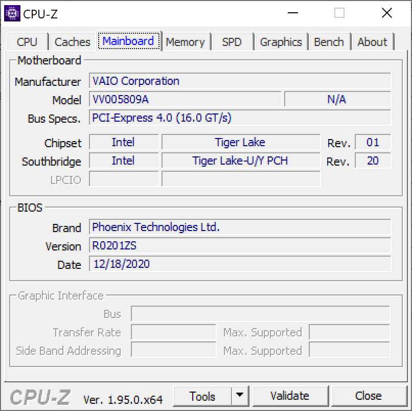The height and width of the screenshot is (411, 412).
Task: Close the window with the X button
Action: pos(387,13)
